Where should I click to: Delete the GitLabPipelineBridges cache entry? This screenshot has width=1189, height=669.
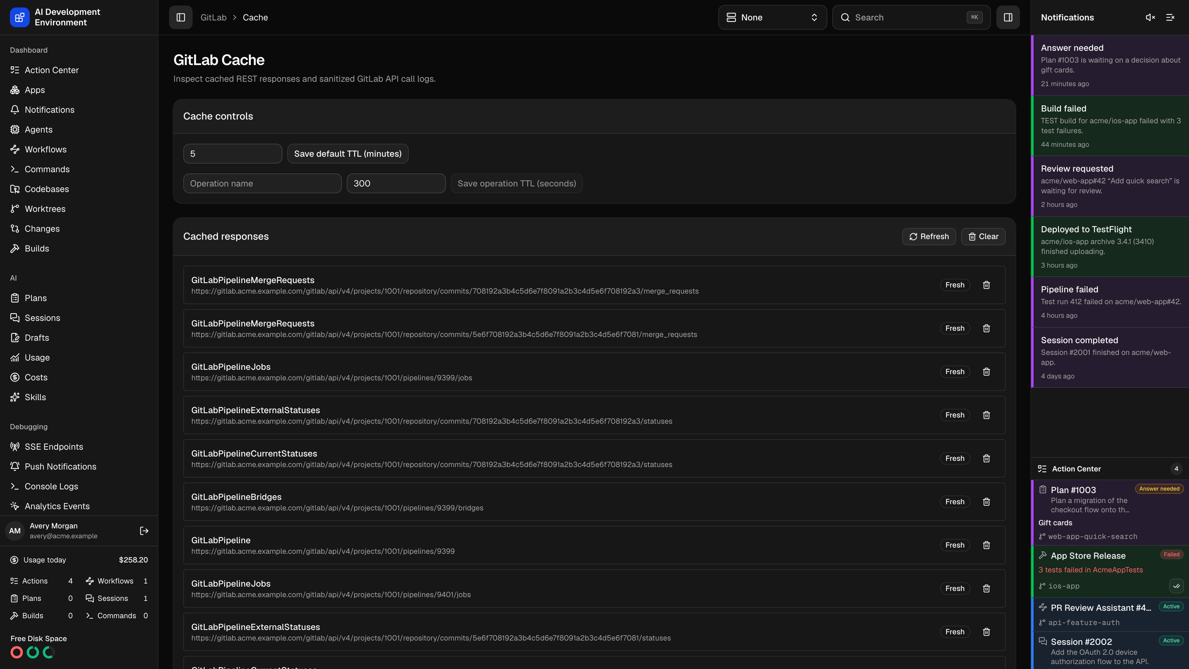[986, 502]
